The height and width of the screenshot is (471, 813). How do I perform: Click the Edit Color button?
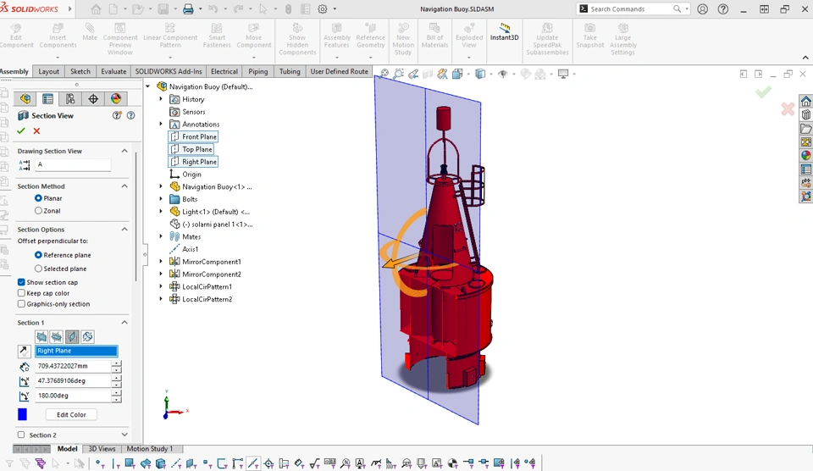click(x=71, y=415)
